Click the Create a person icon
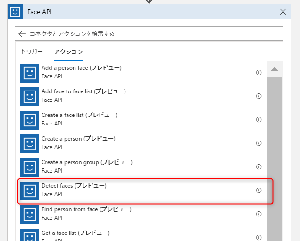 30,144
